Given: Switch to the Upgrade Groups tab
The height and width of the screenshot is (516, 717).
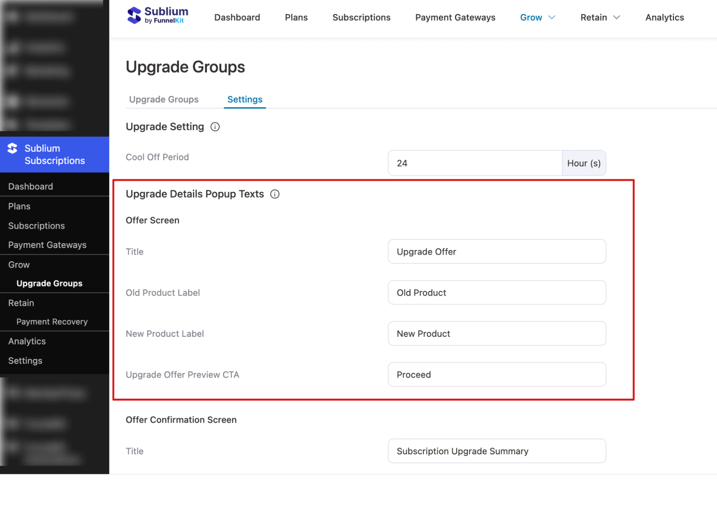Looking at the screenshot, I should pyautogui.click(x=164, y=99).
